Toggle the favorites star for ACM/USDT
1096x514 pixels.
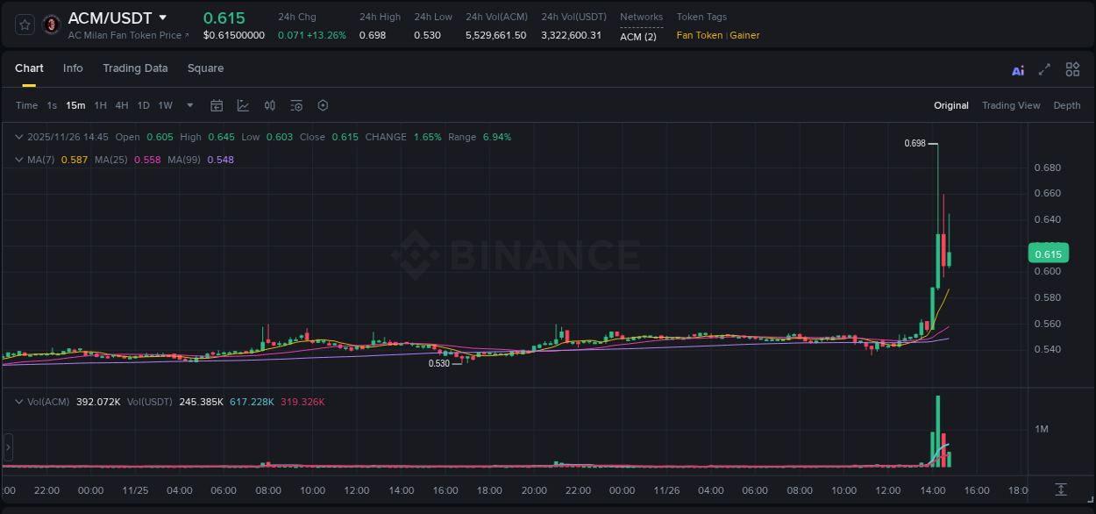pos(24,24)
